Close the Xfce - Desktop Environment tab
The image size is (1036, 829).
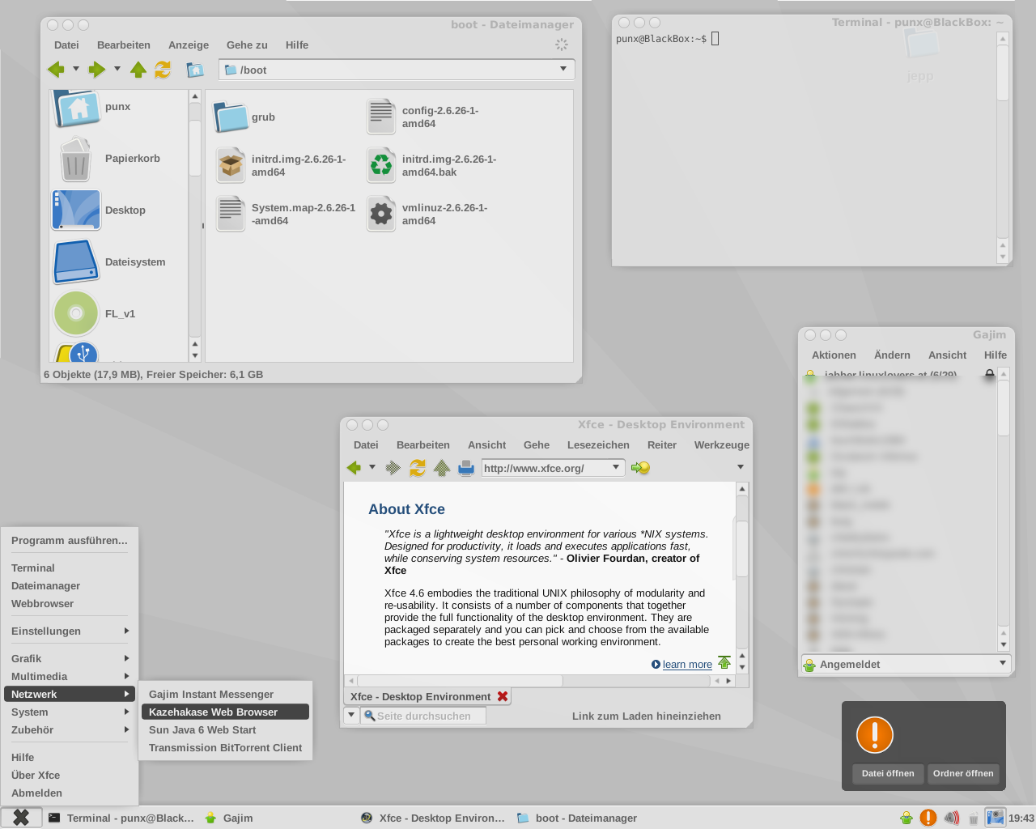click(503, 696)
